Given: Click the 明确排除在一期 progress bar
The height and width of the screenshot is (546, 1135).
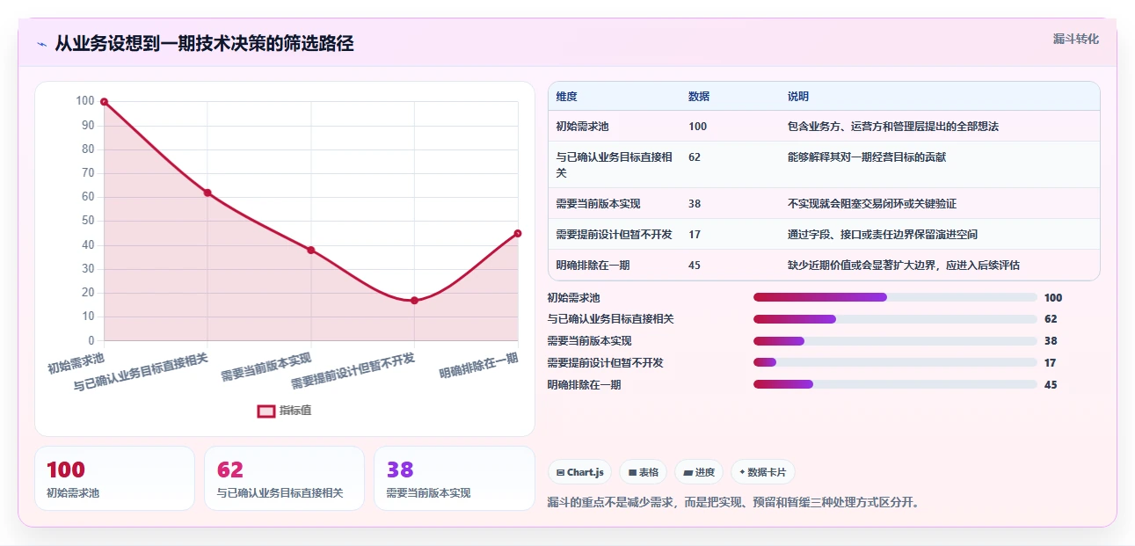Looking at the screenshot, I should [x=895, y=384].
